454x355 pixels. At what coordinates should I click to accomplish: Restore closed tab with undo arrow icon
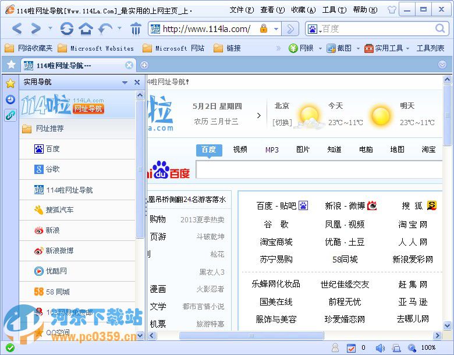click(x=105, y=29)
